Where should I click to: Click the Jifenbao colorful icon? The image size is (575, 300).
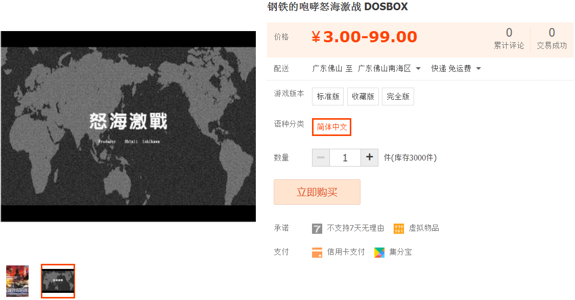(379, 253)
